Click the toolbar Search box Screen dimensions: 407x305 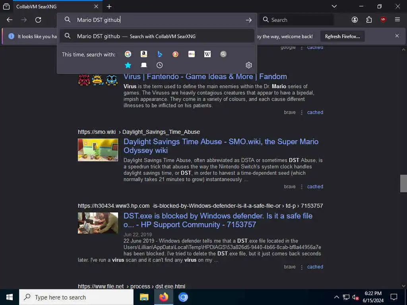(297, 20)
